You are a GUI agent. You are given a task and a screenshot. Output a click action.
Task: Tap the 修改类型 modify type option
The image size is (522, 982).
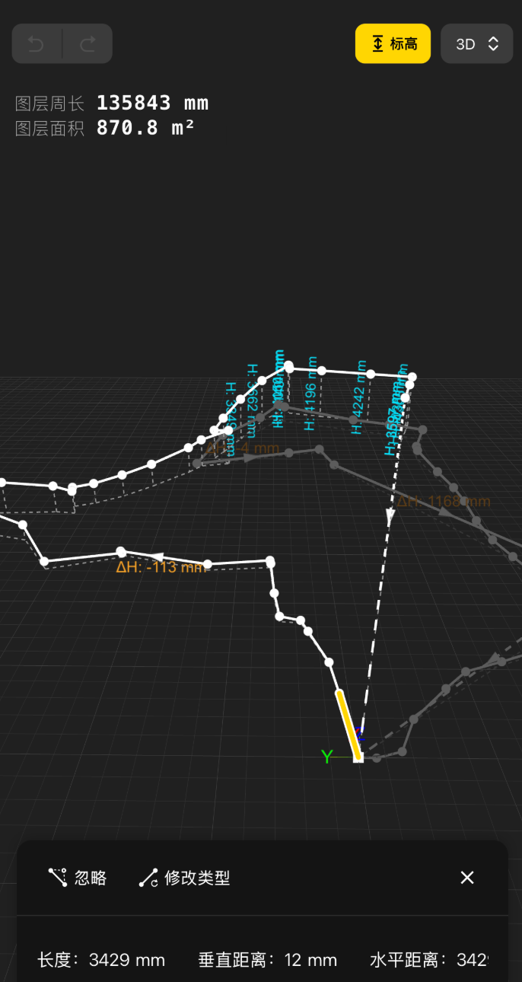tap(184, 878)
